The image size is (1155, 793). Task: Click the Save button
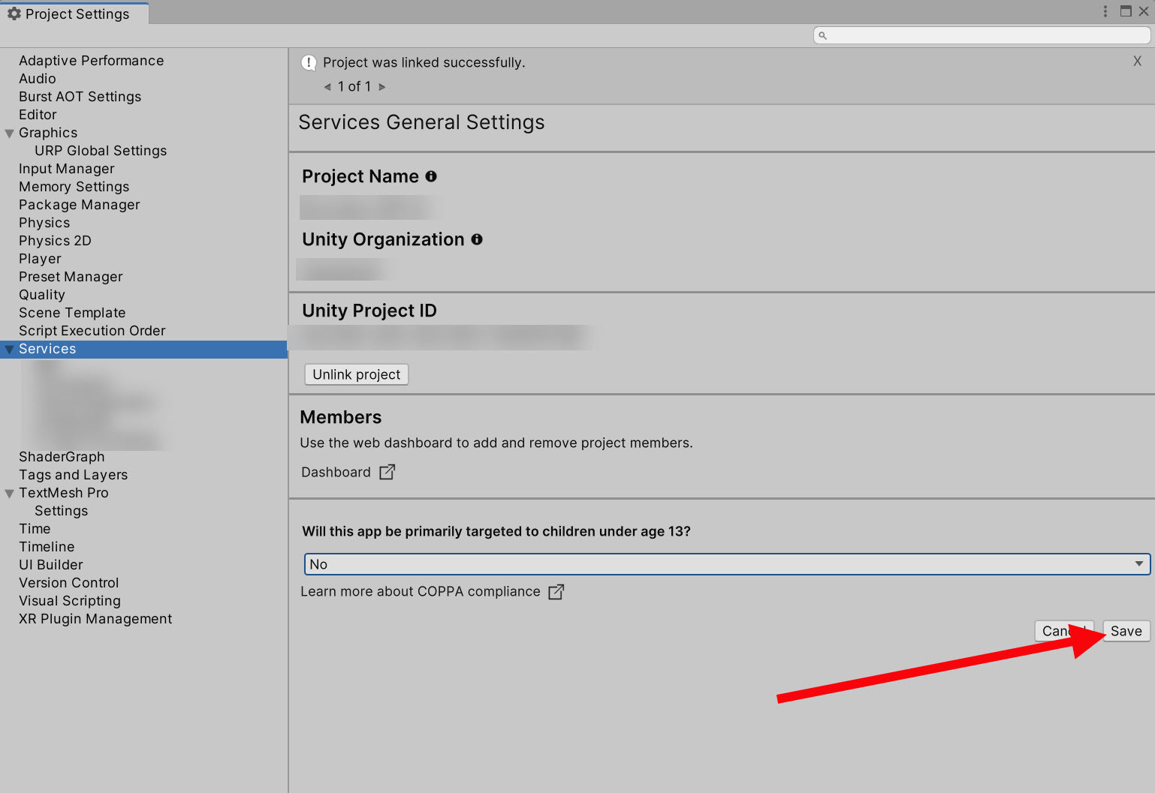[x=1126, y=631]
